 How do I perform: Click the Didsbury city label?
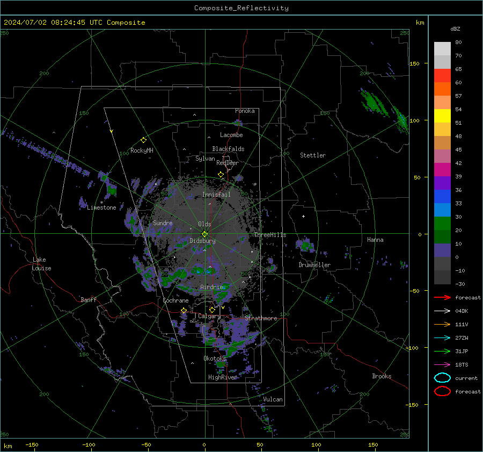coord(202,241)
